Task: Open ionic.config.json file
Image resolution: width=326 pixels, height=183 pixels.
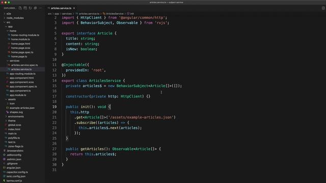Action: [16, 176]
